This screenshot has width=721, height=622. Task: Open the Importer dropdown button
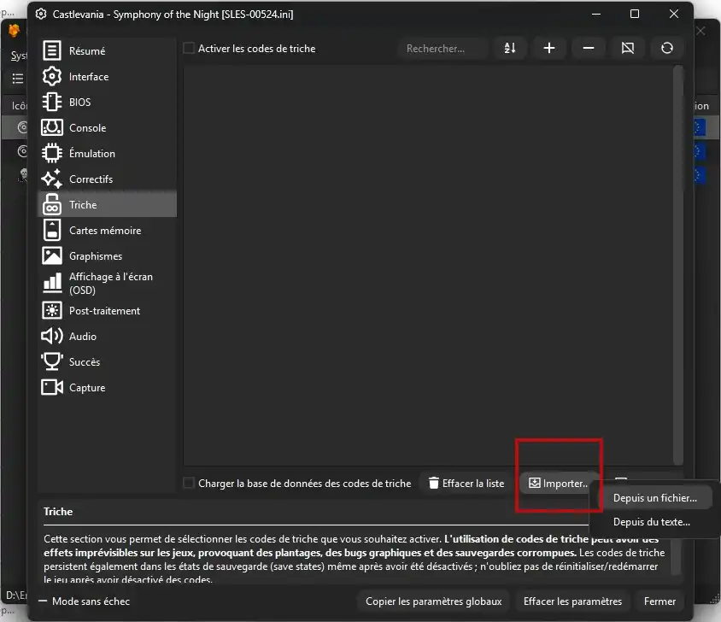click(559, 484)
